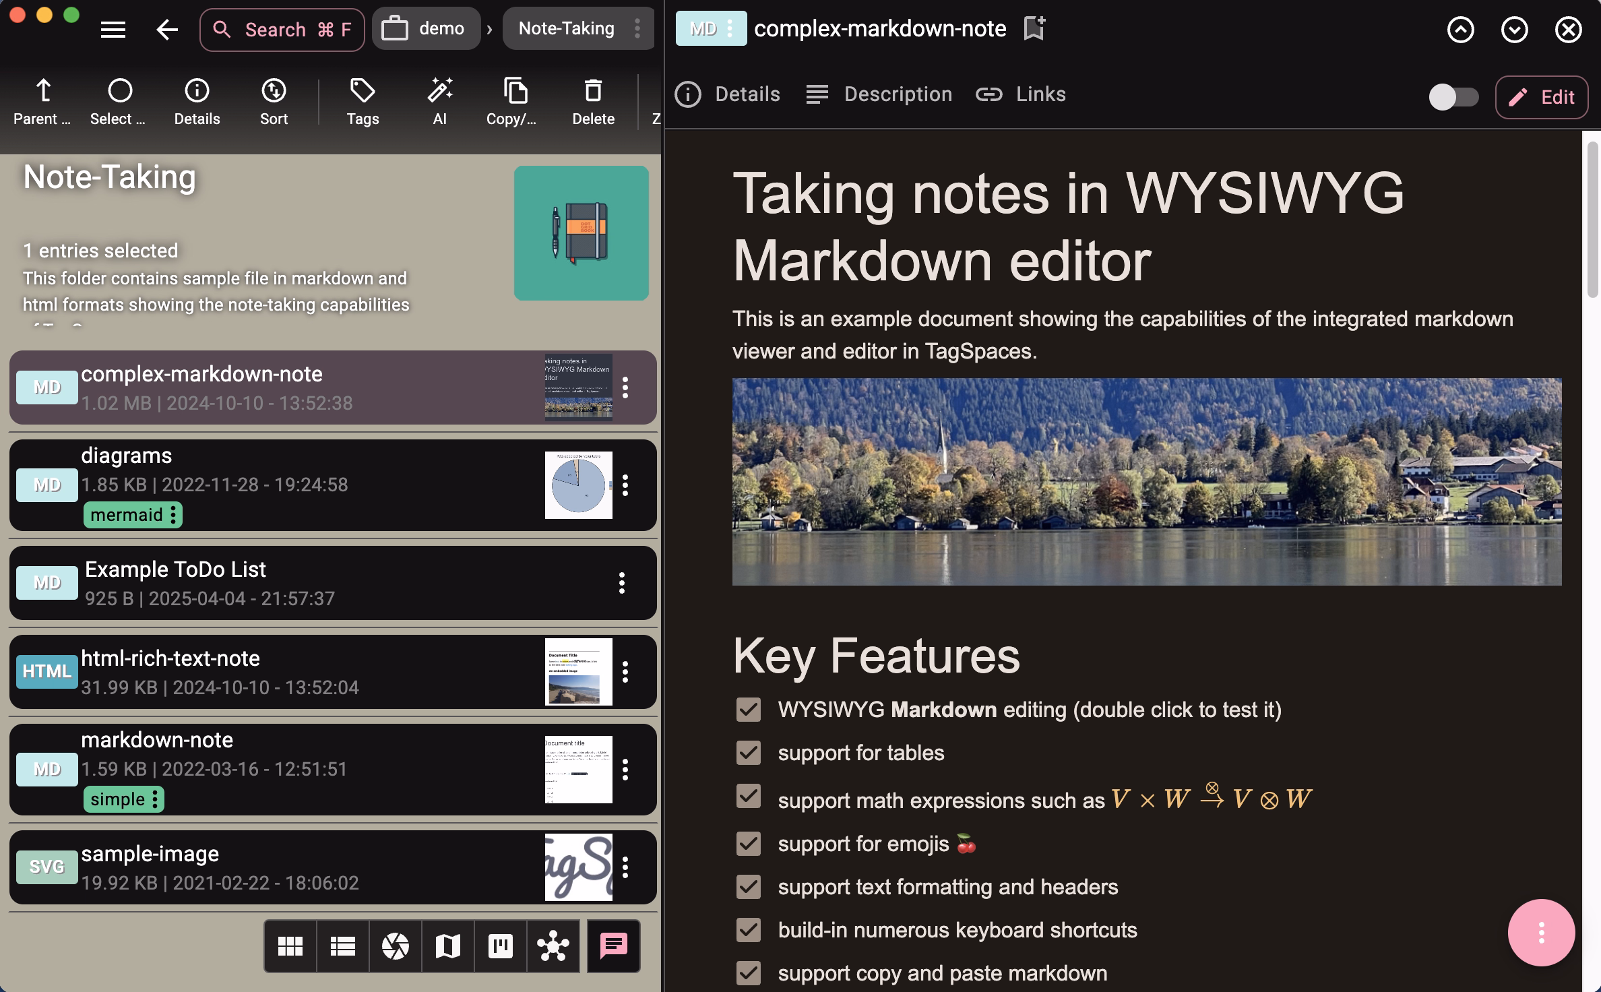The height and width of the screenshot is (992, 1601).
Task: Open the mermaid tag menu
Action: [175, 515]
